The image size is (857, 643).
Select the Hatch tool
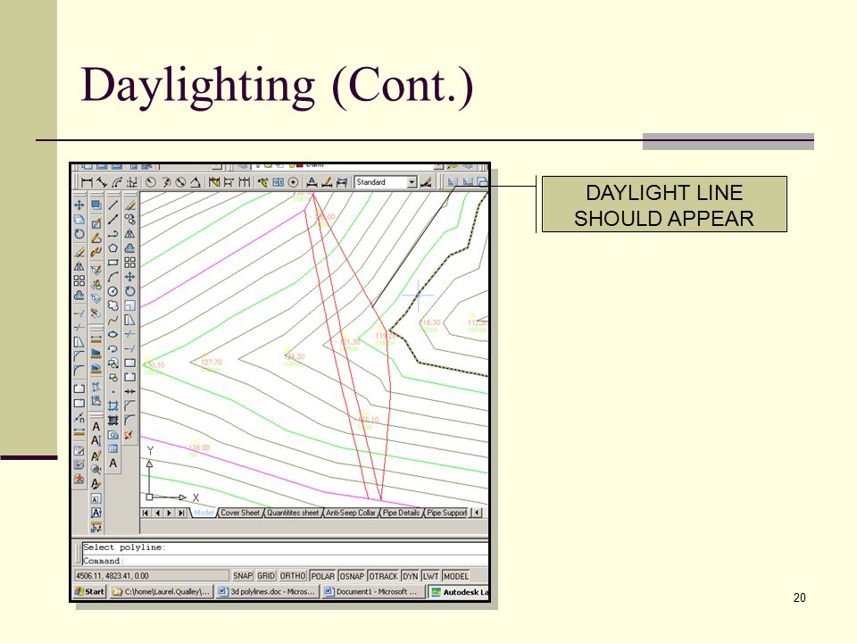[x=113, y=406]
